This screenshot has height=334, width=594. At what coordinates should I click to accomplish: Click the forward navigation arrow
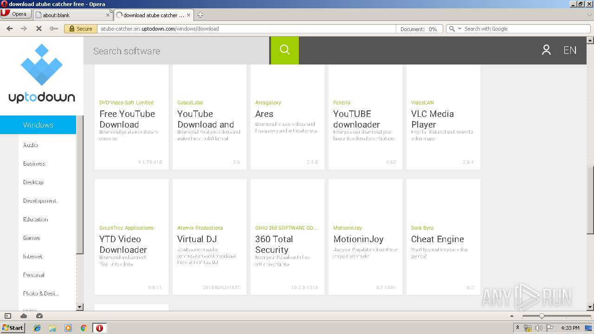click(x=24, y=29)
